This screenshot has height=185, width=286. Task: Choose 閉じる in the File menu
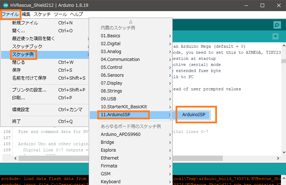[x=45, y=62]
